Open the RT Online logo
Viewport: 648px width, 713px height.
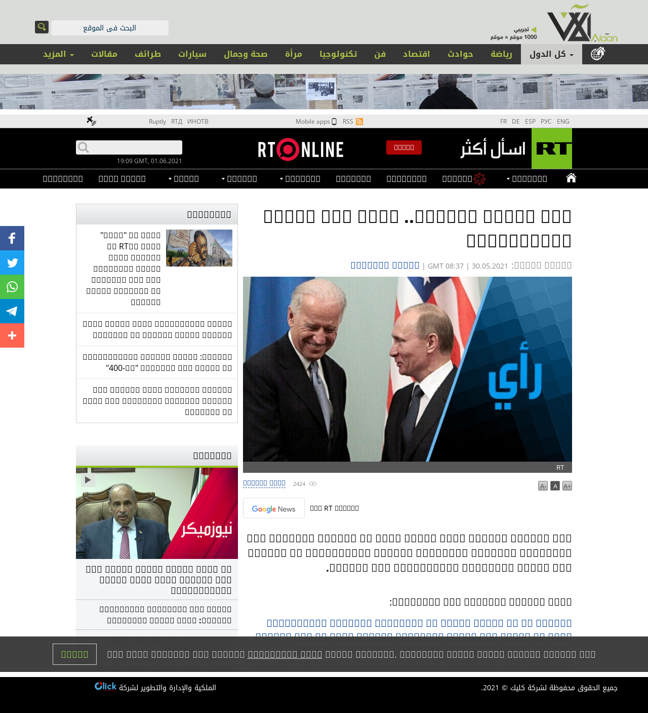tap(301, 149)
